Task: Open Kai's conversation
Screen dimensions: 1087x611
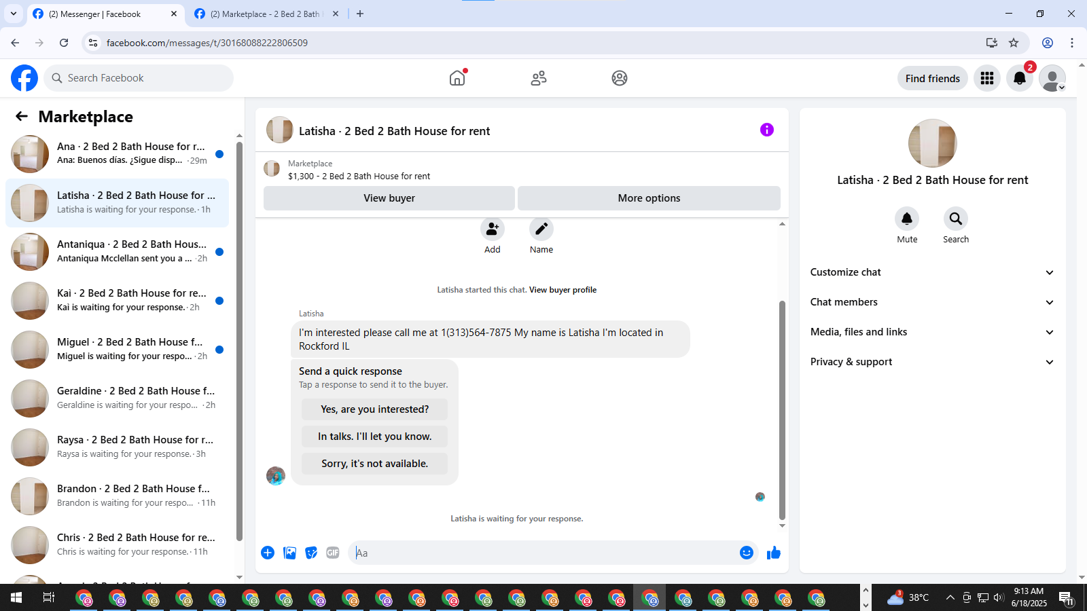Action: 117,301
